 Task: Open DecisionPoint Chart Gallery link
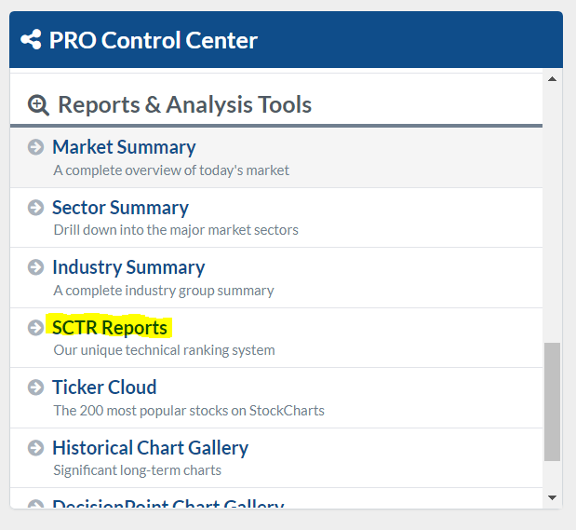point(167,506)
